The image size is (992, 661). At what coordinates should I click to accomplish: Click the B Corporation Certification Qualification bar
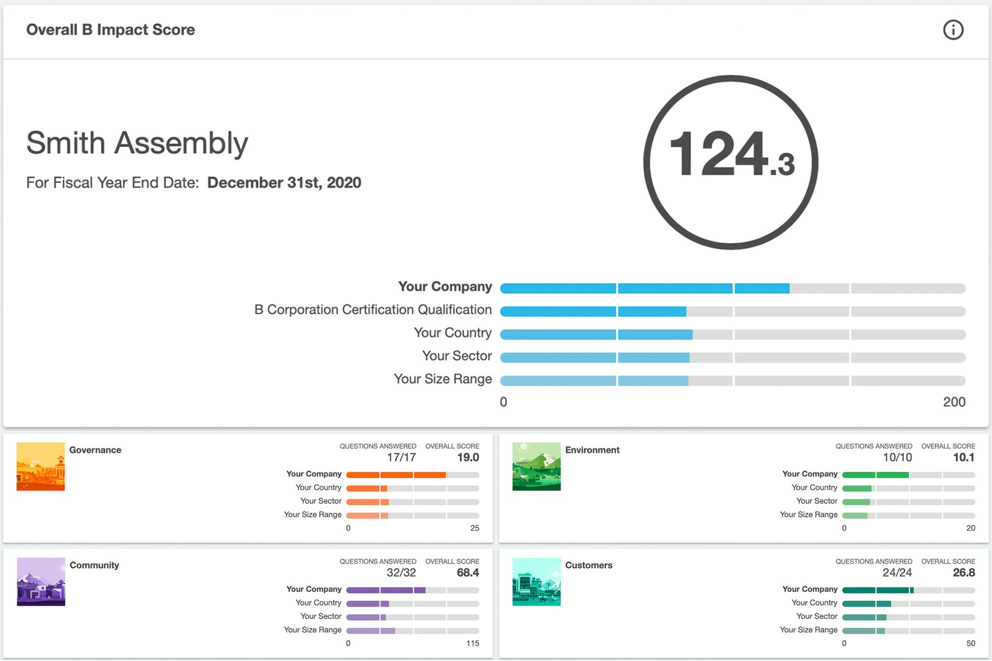tap(733, 312)
